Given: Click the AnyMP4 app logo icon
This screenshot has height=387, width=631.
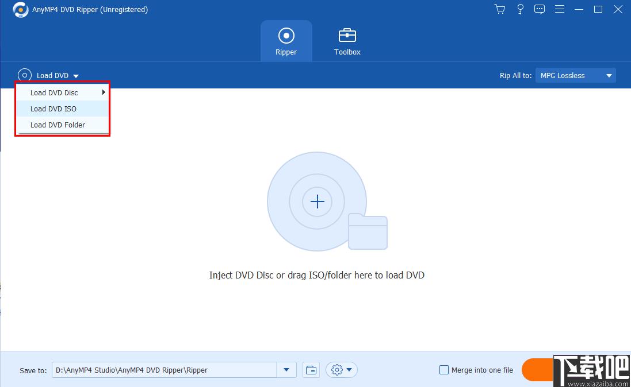Looking at the screenshot, I should click(x=20, y=10).
